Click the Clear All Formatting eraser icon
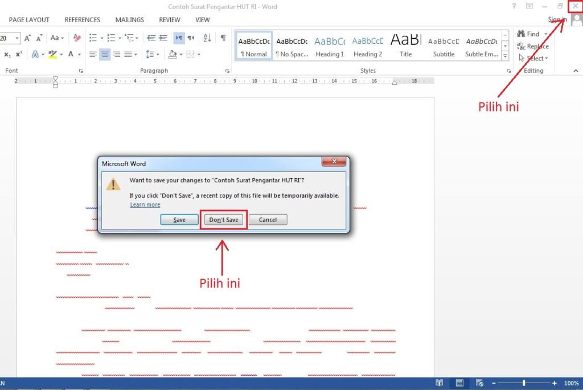 click(77, 38)
